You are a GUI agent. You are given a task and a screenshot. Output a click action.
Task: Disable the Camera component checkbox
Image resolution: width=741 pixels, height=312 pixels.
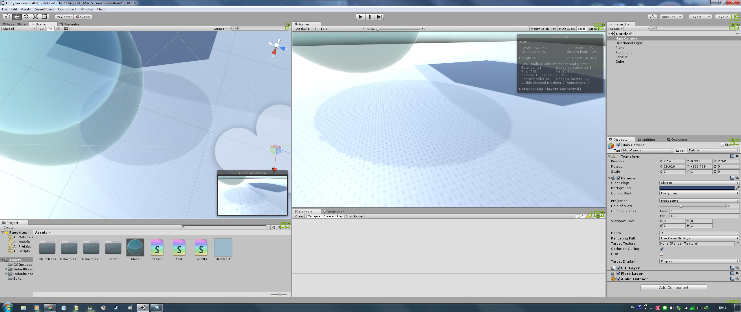pyautogui.click(x=618, y=178)
